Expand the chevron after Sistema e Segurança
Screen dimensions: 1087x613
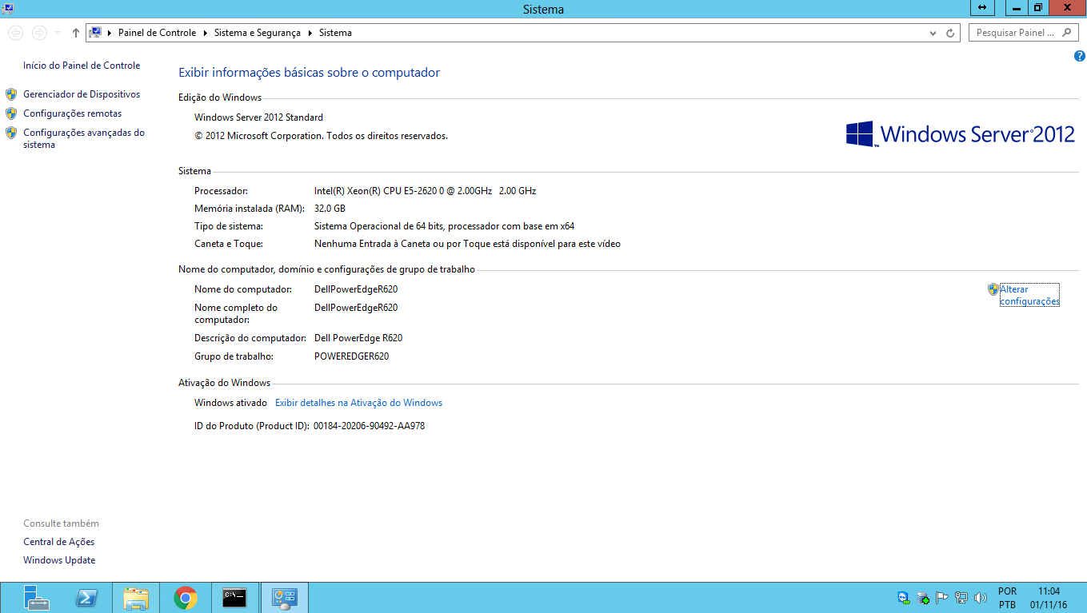pos(310,33)
